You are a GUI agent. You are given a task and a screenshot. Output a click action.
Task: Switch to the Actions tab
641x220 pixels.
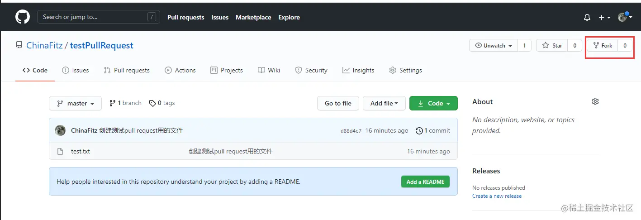(x=180, y=70)
